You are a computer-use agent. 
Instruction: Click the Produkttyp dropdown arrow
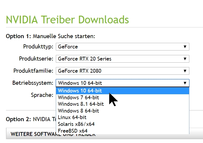185,47
